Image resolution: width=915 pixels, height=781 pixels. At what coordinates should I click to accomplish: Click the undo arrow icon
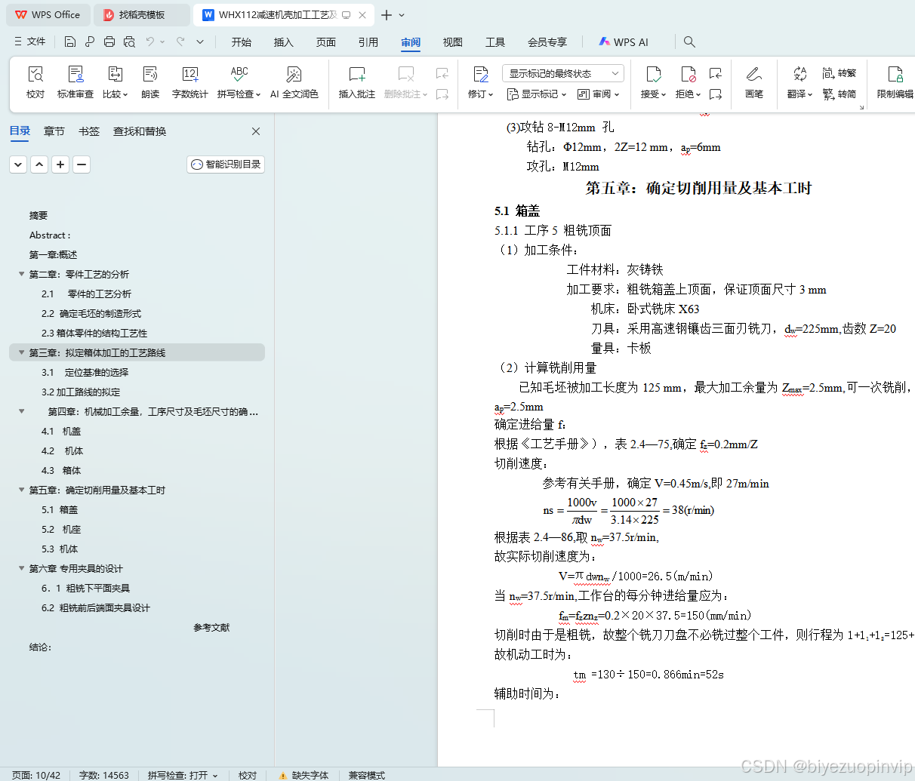tap(150, 42)
